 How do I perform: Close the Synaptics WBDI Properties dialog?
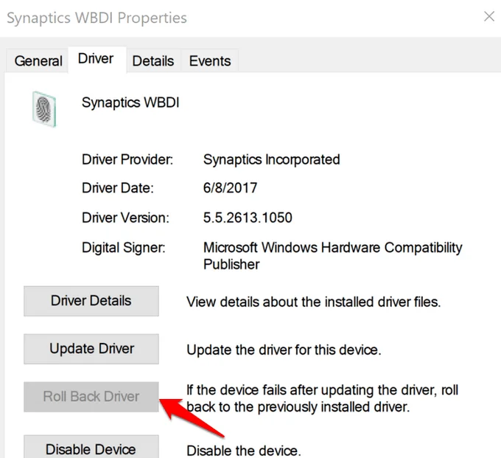[x=489, y=17]
